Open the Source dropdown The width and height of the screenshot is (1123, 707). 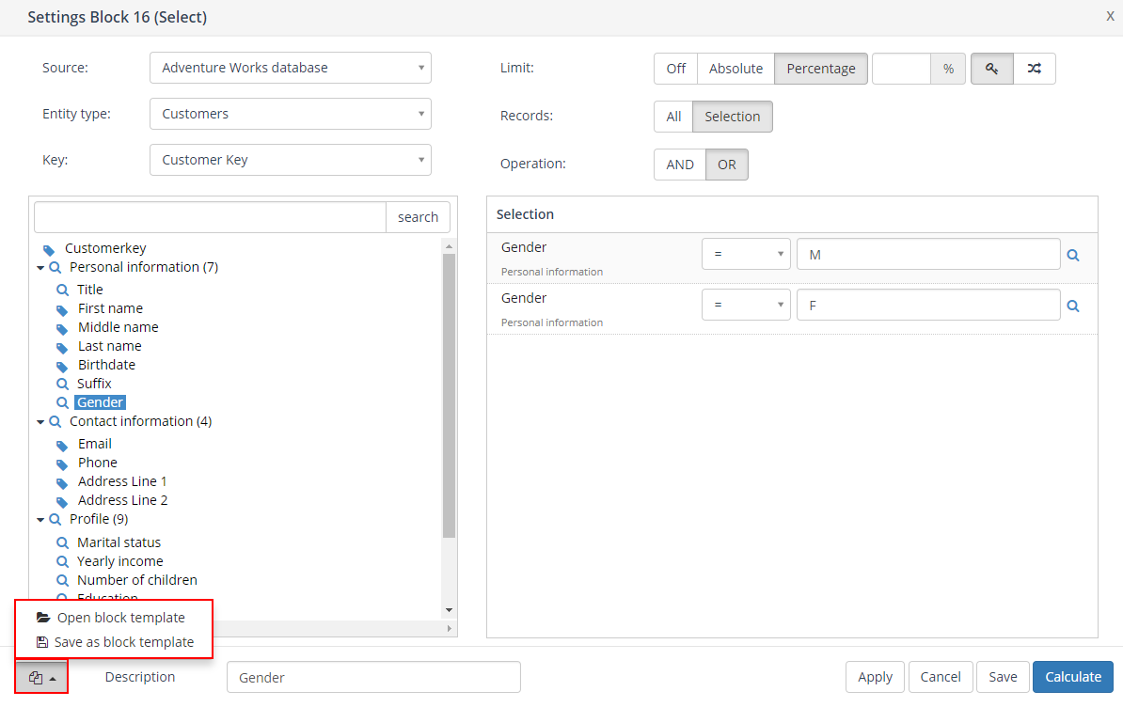(x=290, y=68)
